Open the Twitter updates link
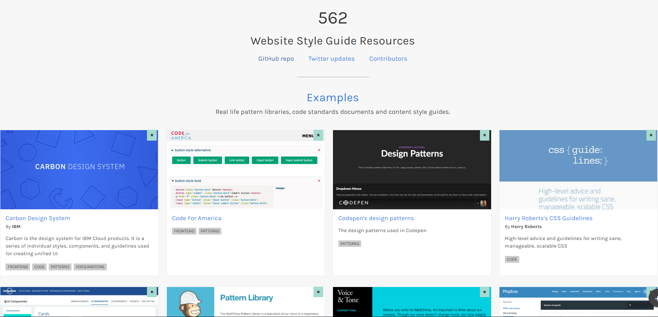The image size is (658, 317). point(332,59)
